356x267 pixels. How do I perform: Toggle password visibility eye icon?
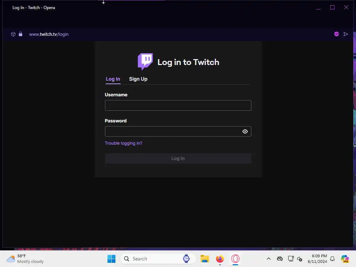tap(245, 131)
